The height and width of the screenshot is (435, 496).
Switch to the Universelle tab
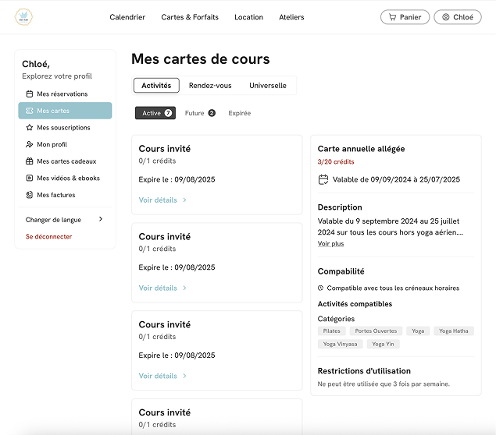click(268, 86)
